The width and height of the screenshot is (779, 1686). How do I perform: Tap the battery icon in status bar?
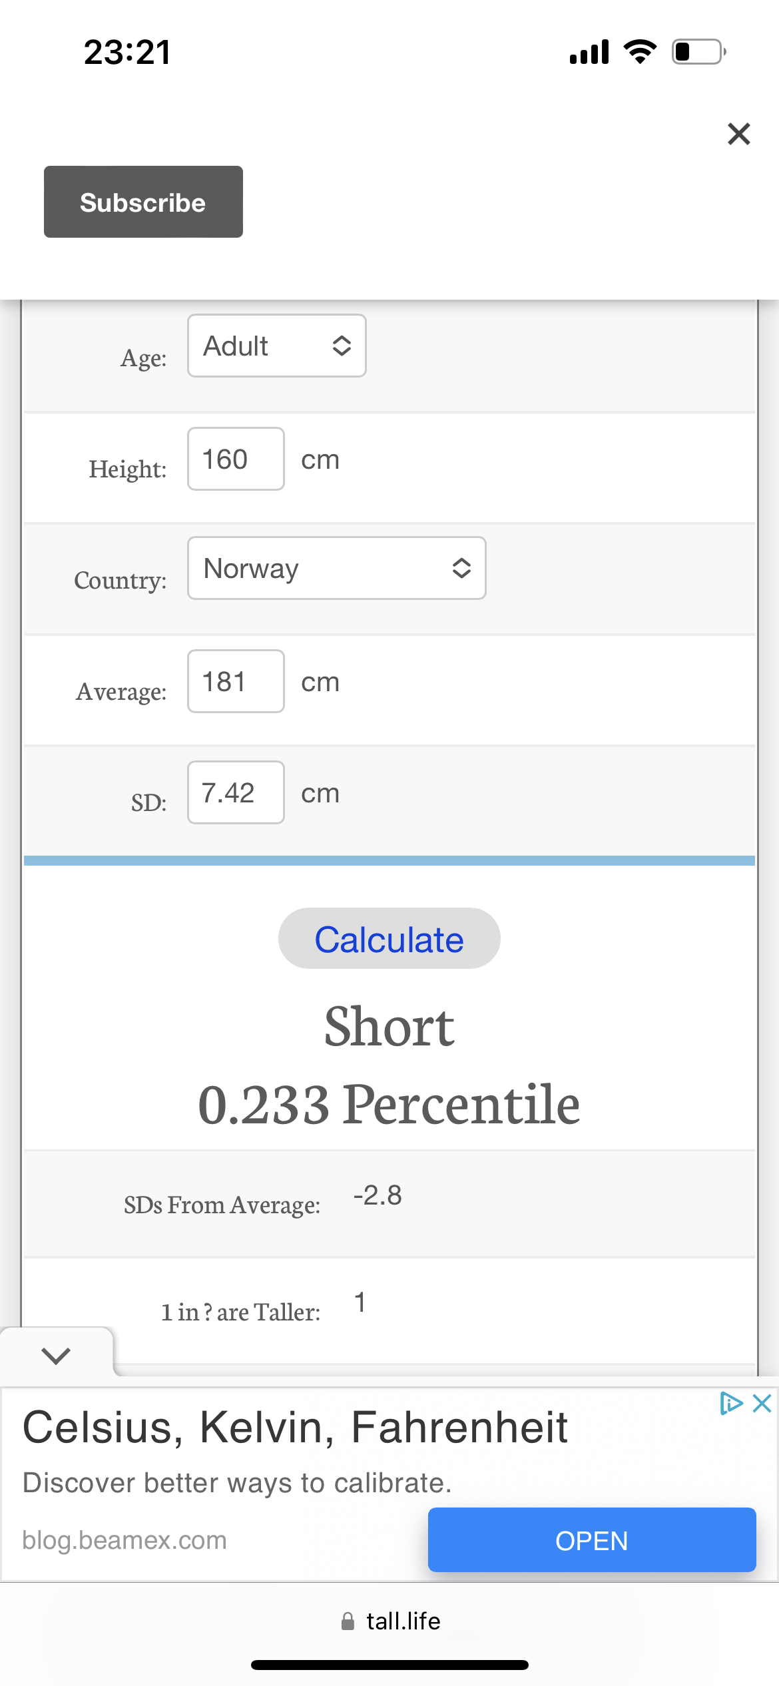click(699, 51)
